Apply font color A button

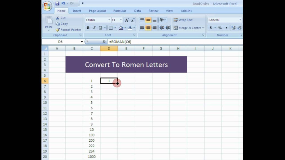[130, 28]
